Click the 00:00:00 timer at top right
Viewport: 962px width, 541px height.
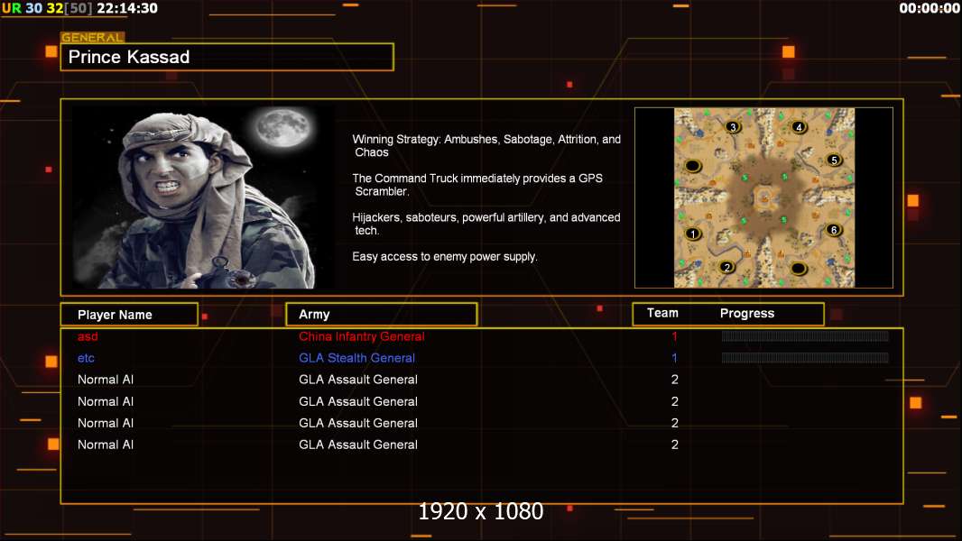pos(930,9)
